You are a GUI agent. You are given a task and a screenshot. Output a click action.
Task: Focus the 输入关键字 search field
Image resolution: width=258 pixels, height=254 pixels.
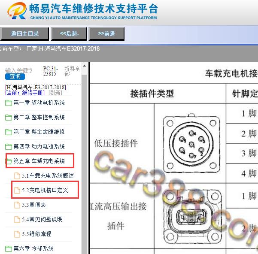(x=18, y=70)
